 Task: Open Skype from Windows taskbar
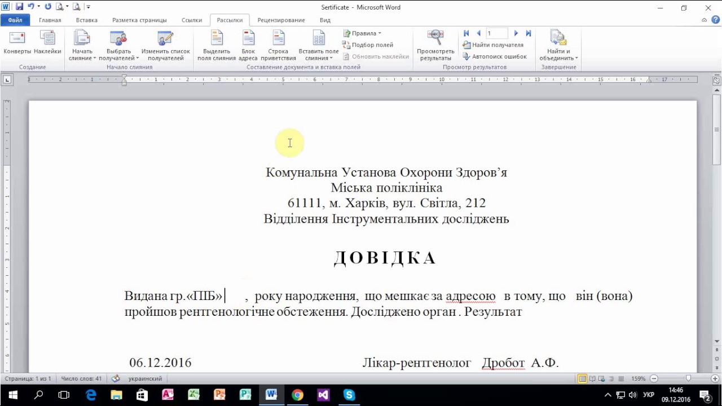point(349,395)
